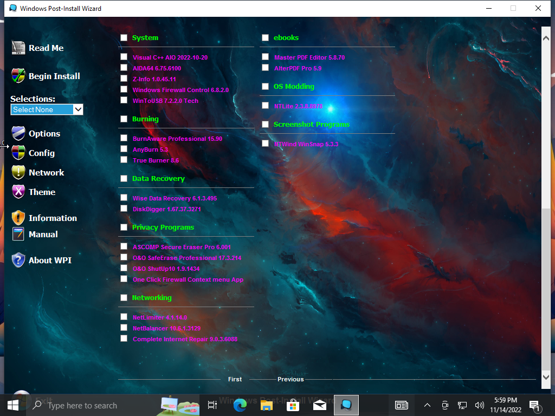Click the scrollbar down arrow
The height and width of the screenshot is (416, 555).
pyautogui.click(x=546, y=377)
